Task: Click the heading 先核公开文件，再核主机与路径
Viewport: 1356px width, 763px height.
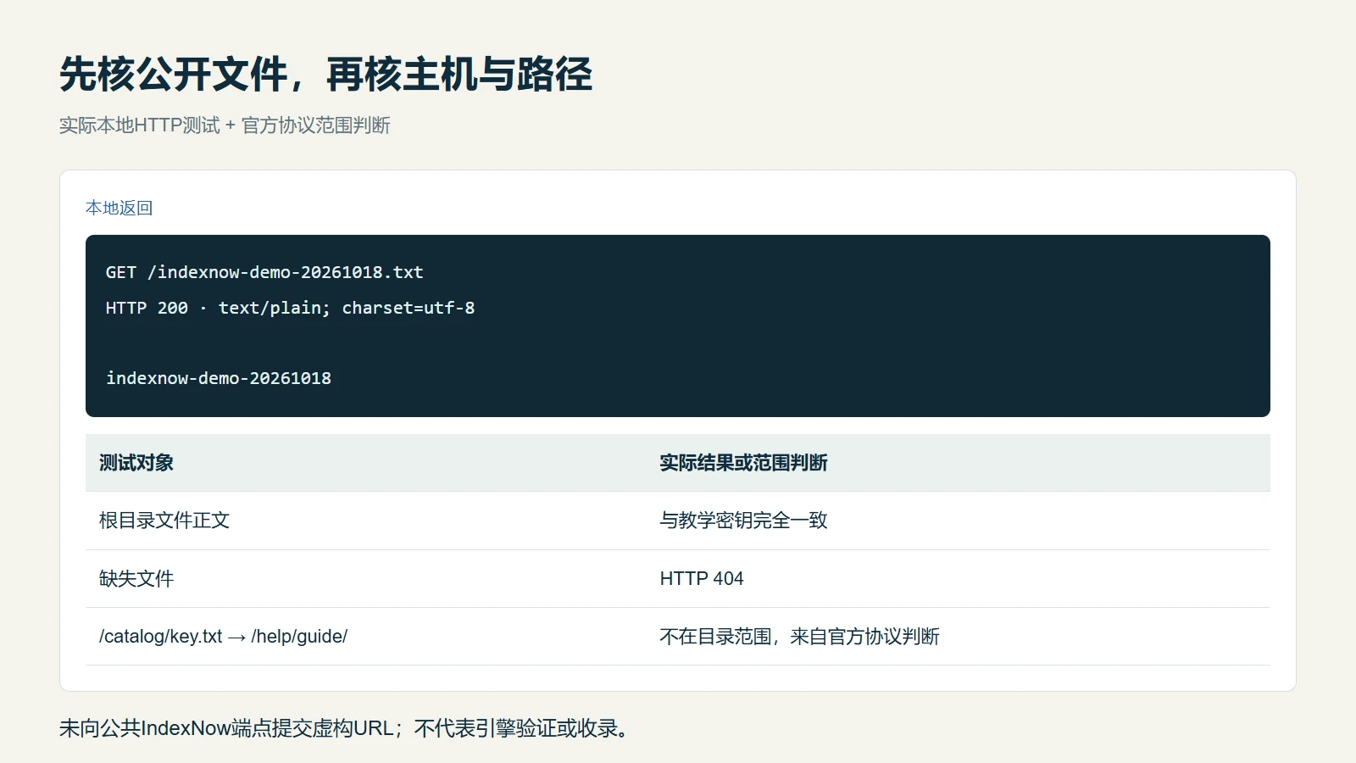Action: click(326, 75)
